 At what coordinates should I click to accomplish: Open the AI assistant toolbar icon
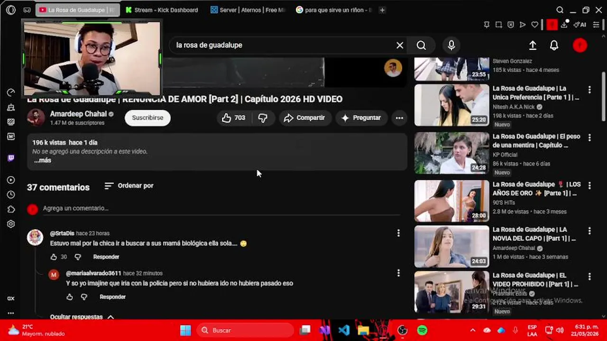pyautogui.click(x=580, y=25)
